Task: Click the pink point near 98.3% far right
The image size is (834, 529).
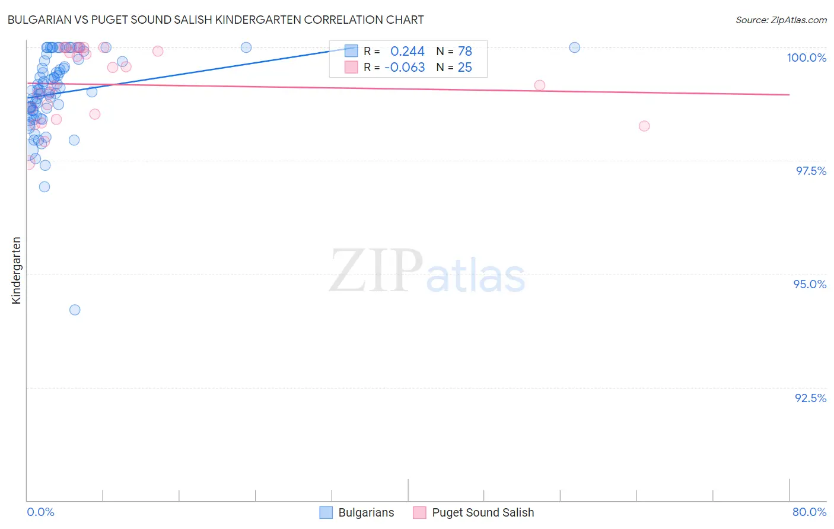Action: click(x=644, y=126)
